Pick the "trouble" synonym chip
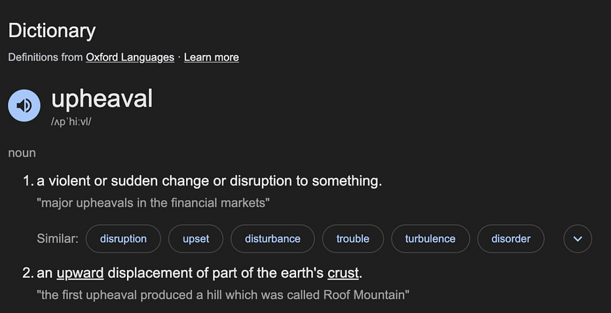The width and height of the screenshot is (611, 313). tap(352, 239)
